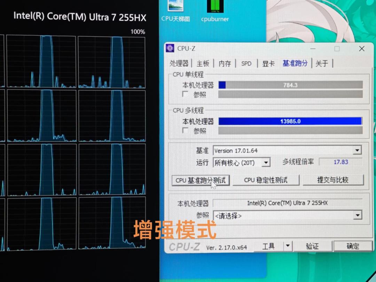The width and height of the screenshot is (376, 282).
Task: Click the Ver. 2.17.0.x64 version text
Action: click(x=226, y=248)
